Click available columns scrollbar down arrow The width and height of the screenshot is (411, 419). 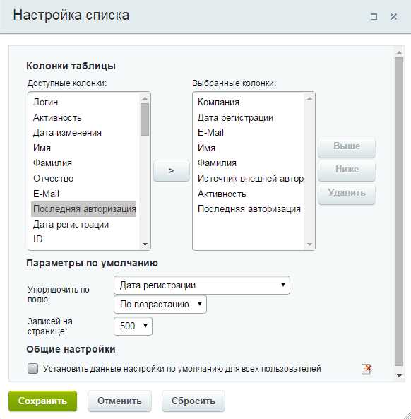click(x=145, y=244)
